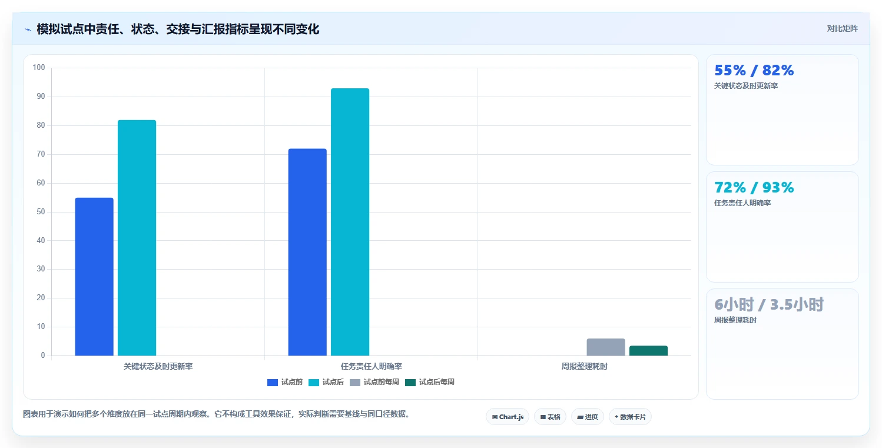
Task: Toggle the 试点前每周 legend item
Action: tap(374, 382)
